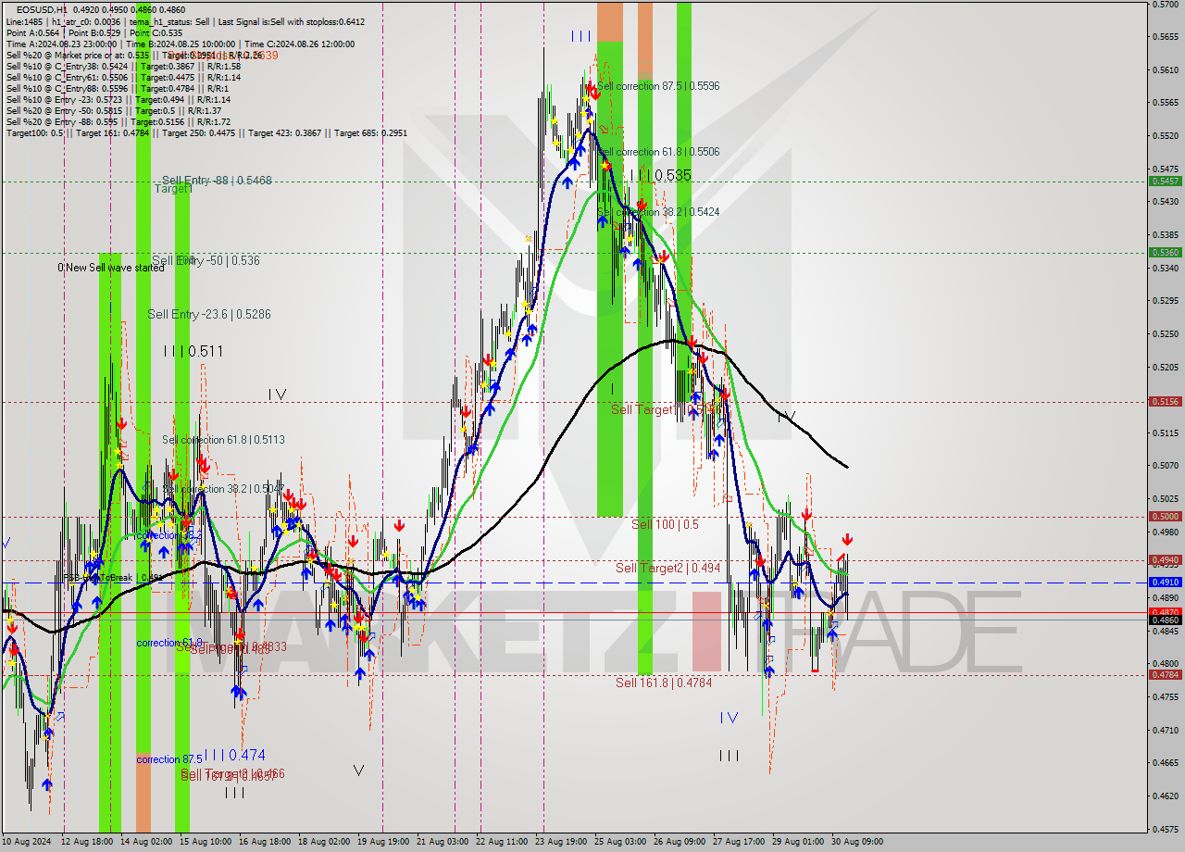Select the 'I I I 0.535' wave label
1185x852 pixels.
[x=660, y=175]
